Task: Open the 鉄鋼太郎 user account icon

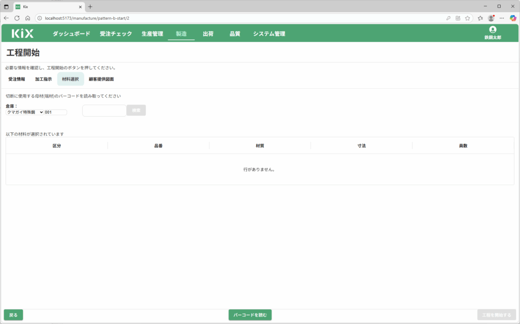Action: [492, 30]
